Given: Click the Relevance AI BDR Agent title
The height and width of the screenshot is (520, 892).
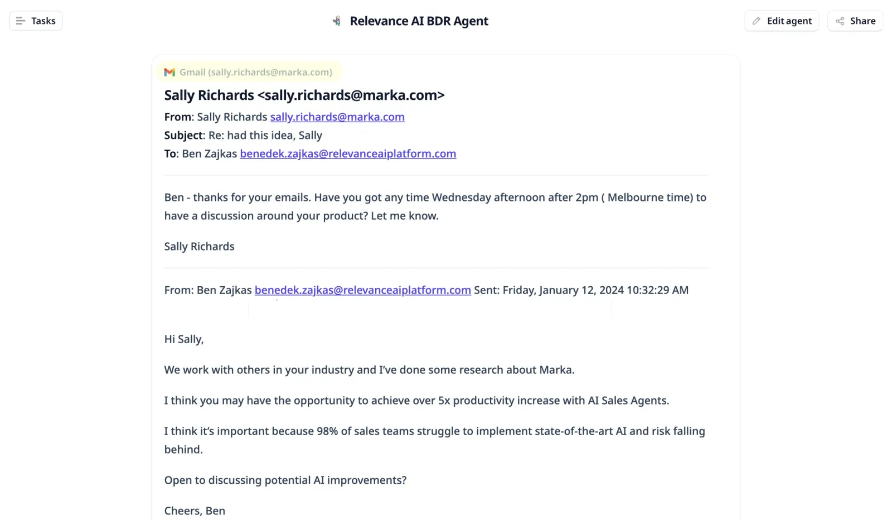Looking at the screenshot, I should pyautogui.click(x=419, y=21).
